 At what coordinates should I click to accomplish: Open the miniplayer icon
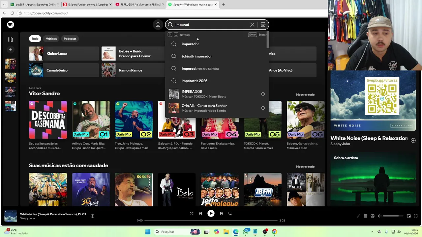coord(409,216)
